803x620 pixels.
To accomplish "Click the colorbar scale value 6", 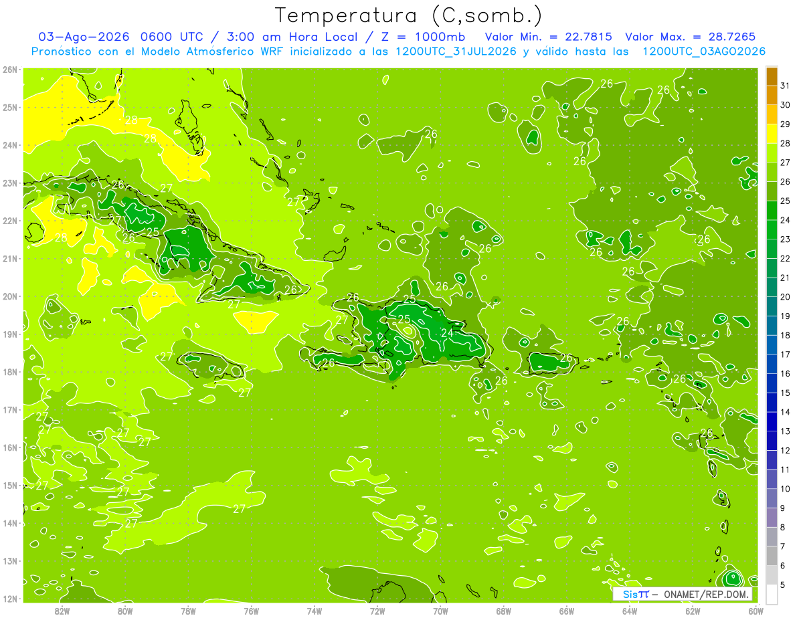I will tap(784, 565).
